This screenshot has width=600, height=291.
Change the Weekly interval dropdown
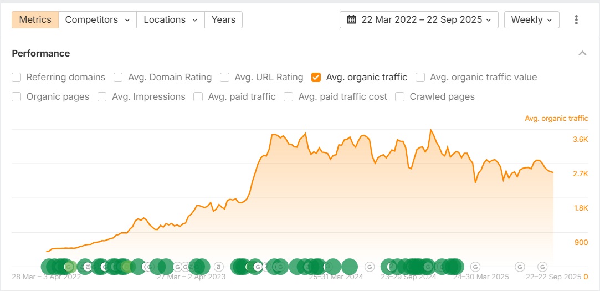(x=531, y=20)
